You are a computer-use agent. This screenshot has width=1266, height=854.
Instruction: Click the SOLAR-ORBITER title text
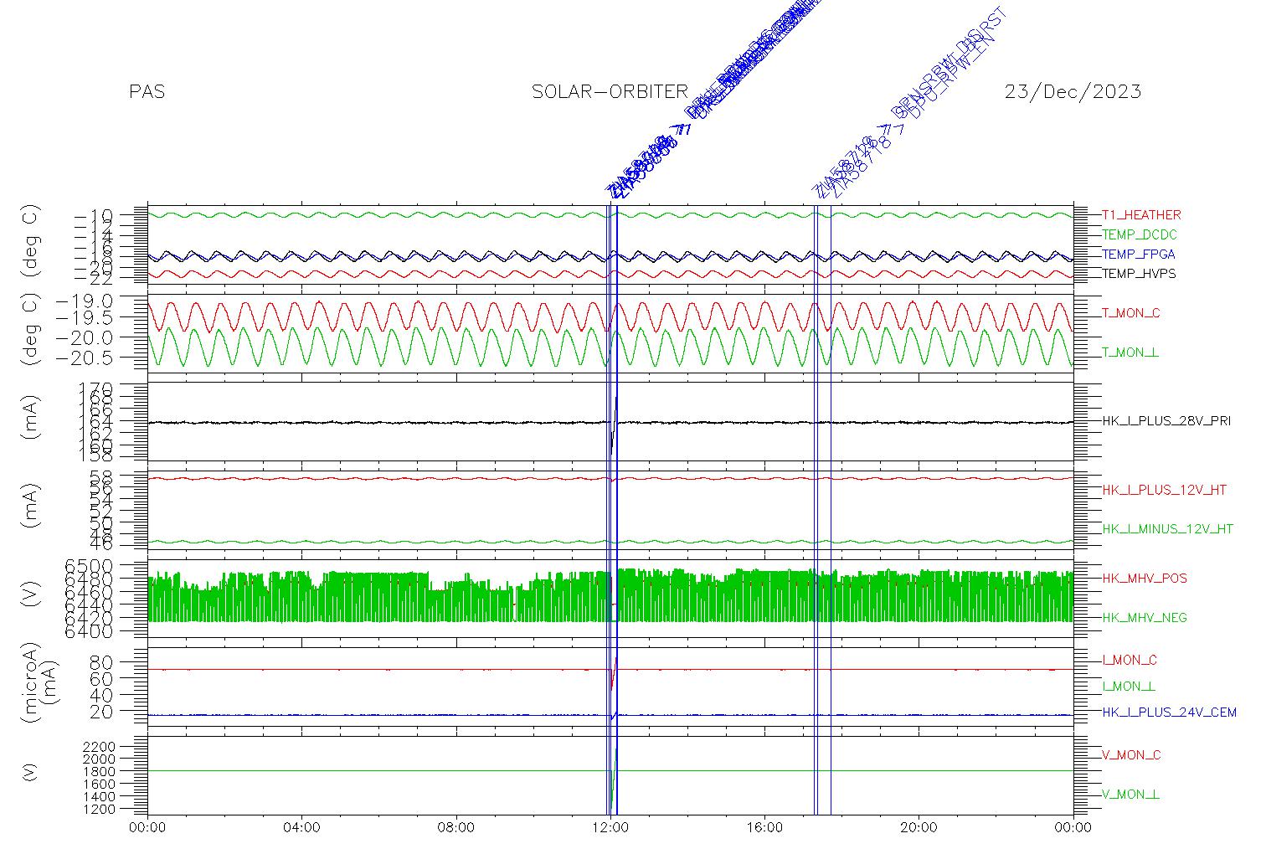pos(610,92)
